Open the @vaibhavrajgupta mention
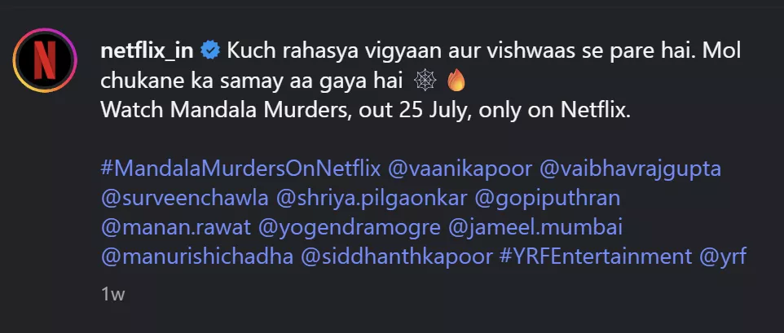Image resolution: width=784 pixels, height=333 pixels. coord(632,169)
